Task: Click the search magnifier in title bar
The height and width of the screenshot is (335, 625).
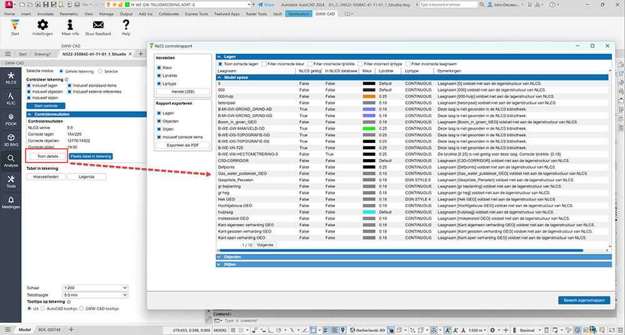Action: tap(482, 4)
